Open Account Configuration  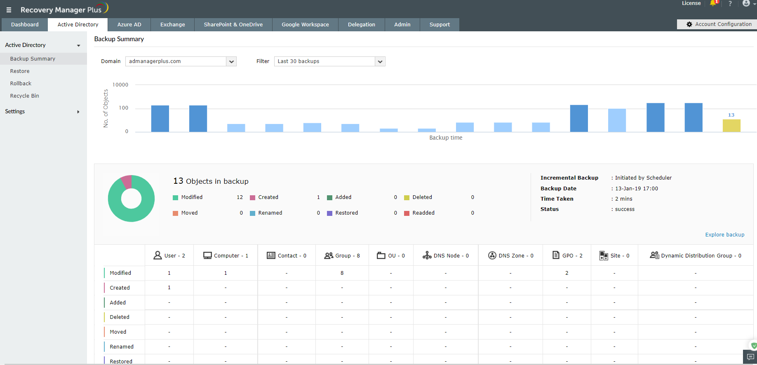point(719,24)
